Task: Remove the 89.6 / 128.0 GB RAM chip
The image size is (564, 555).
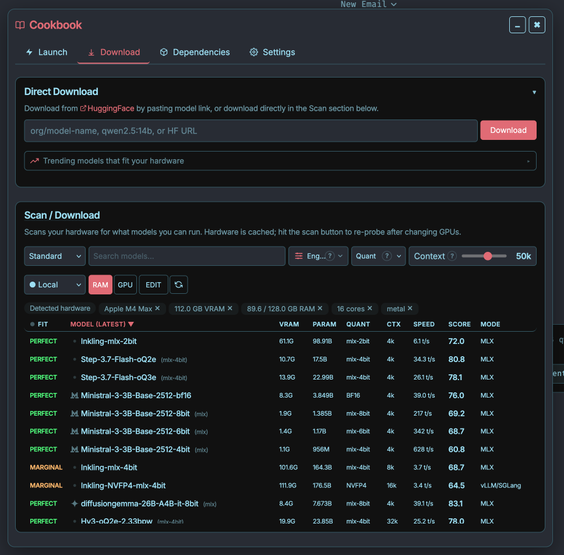Action: pyautogui.click(x=320, y=308)
